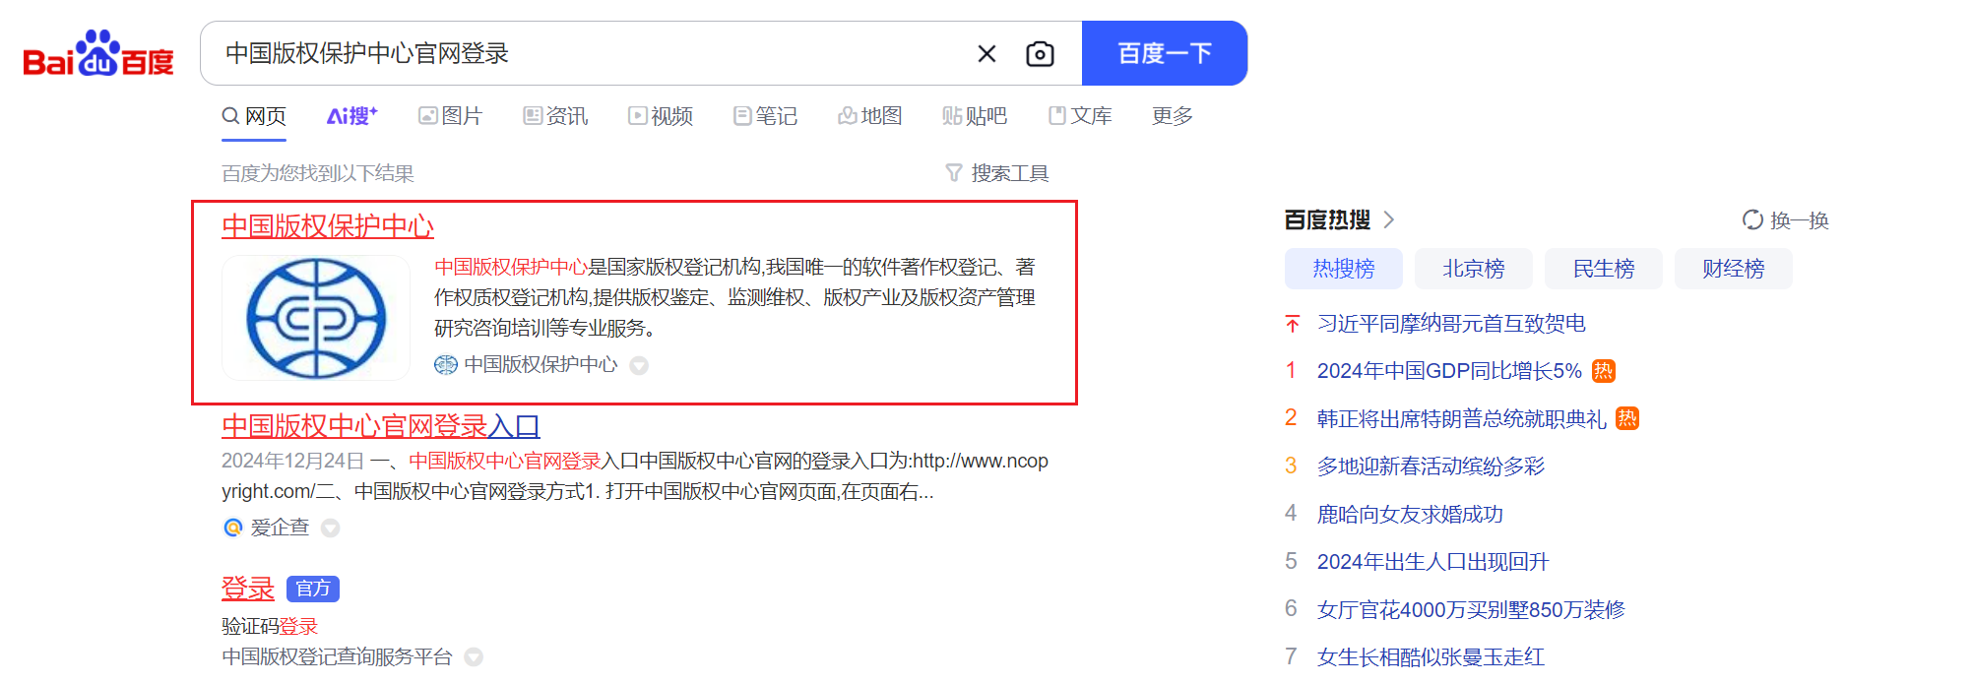Click 中国版权登记查询服务平台 source
The image size is (1972, 684).
[337, 656]
